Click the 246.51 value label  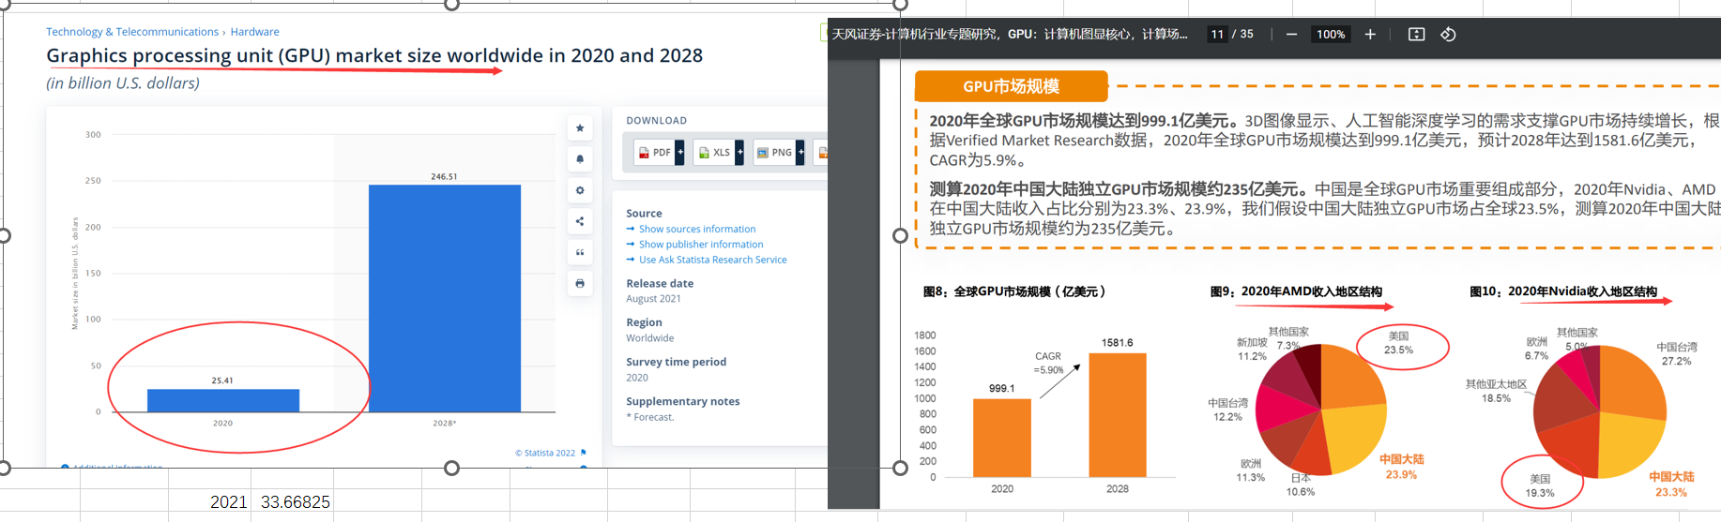(x=445, y=176)
